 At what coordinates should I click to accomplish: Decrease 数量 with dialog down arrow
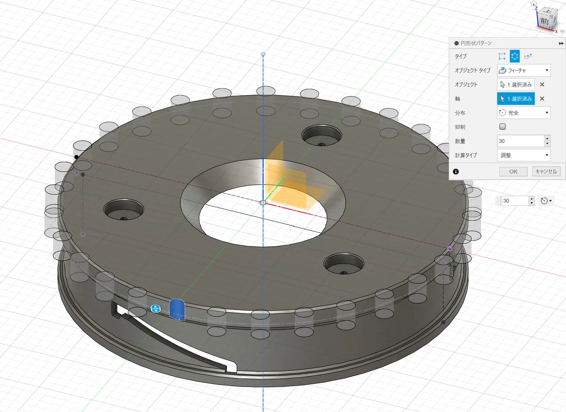(x=547, y=144)
